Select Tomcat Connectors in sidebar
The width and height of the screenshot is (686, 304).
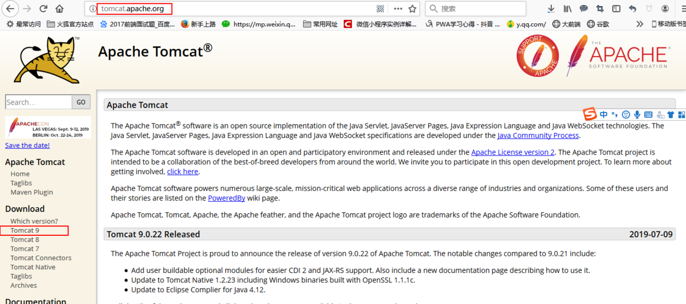click(x=41, y=258)
